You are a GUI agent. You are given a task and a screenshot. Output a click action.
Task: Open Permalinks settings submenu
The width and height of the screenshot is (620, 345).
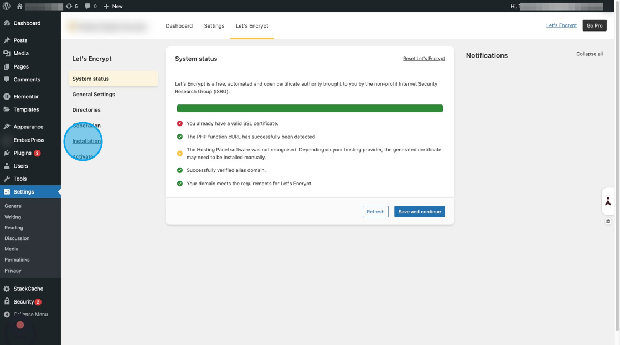pos(17,260)
